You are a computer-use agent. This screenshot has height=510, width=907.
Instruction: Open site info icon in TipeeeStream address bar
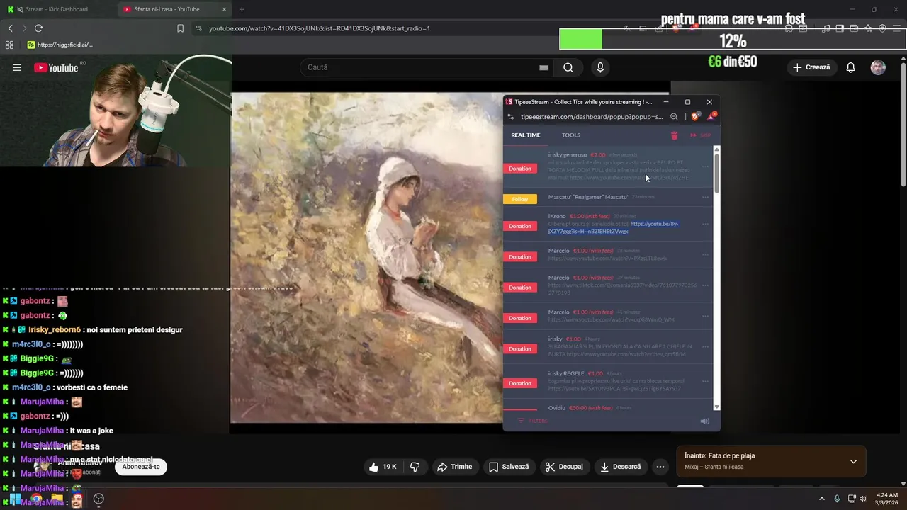(511, 117)
